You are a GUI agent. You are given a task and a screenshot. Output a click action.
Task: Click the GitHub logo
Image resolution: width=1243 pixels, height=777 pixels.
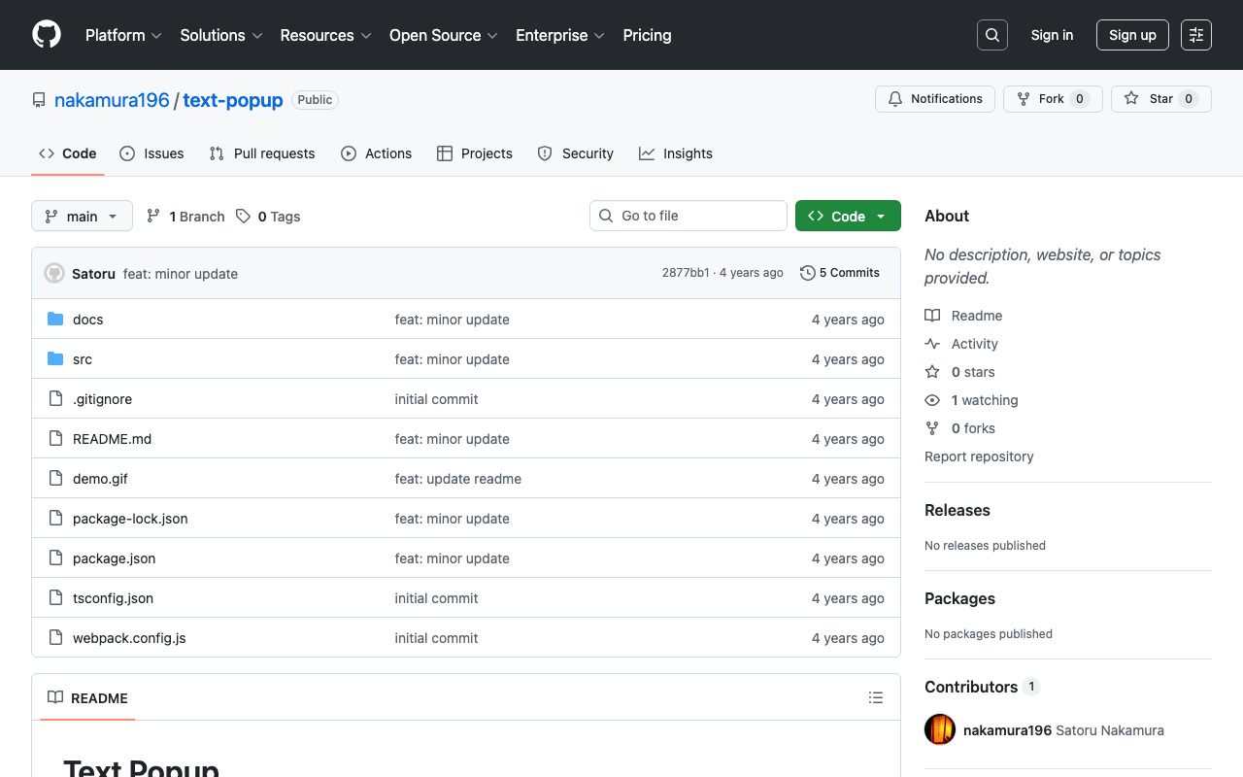pyautogui.click(x=46, y=35)
